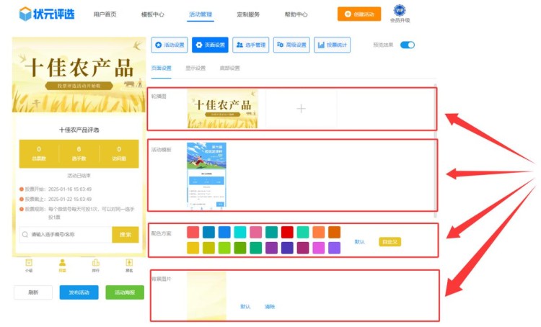Switch to the 显示设置 tab
The image size is (541, 327).
pyautogui.click(x=195, y=68)
